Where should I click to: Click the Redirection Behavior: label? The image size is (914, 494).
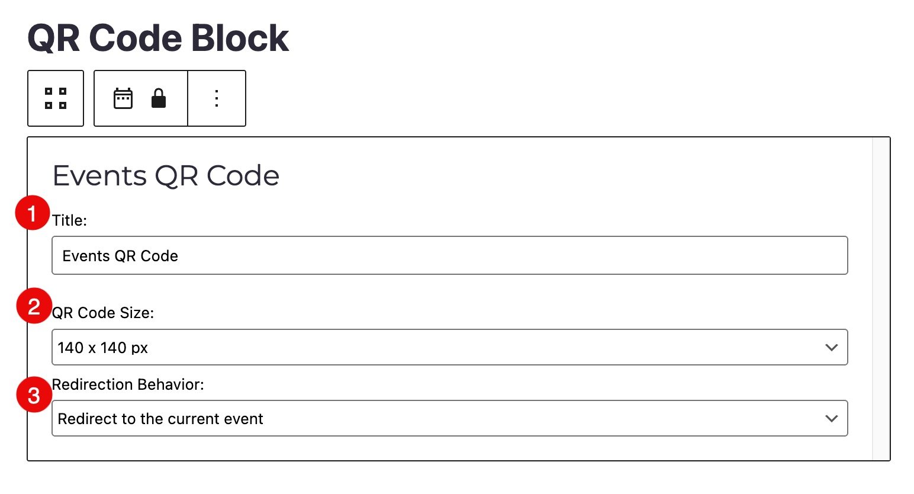coord(128,385)
